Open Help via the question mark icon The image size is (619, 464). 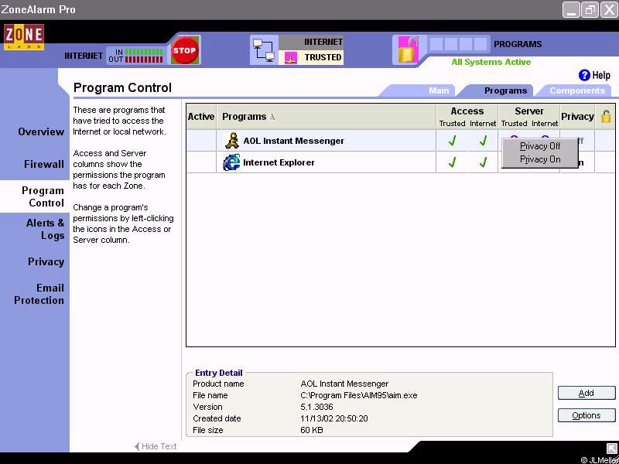click(584, 75)
